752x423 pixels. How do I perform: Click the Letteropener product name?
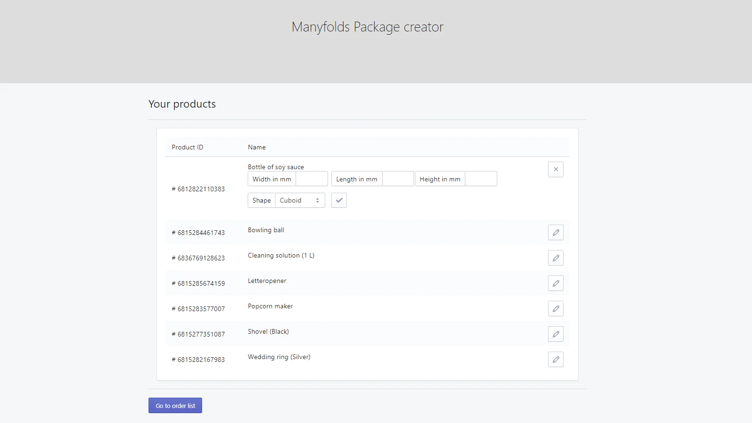(x=267, y=281)
